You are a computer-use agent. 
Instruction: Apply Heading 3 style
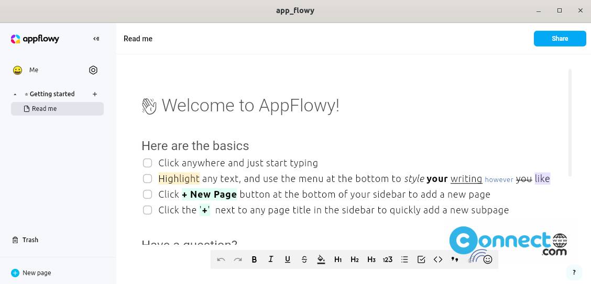pos(371,259)
